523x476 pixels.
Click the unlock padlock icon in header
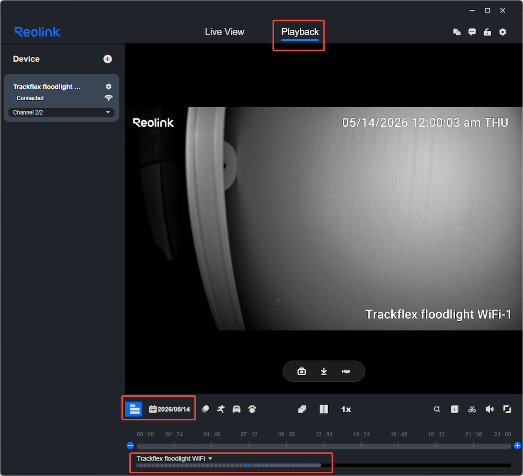(488, 32)
